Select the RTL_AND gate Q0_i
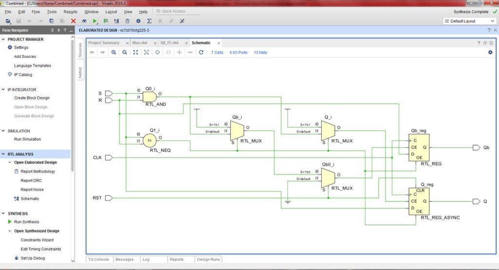 click(x=150, y=97)
